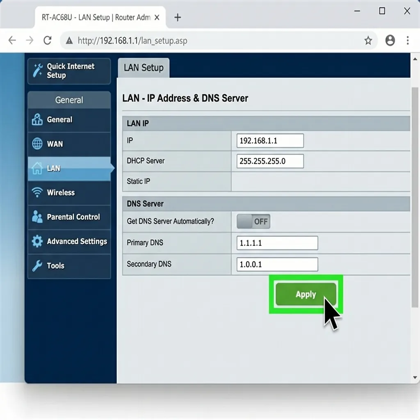Click the Static IP label
The width and height of the screenshot is (420, 420).
click(139, 181)
